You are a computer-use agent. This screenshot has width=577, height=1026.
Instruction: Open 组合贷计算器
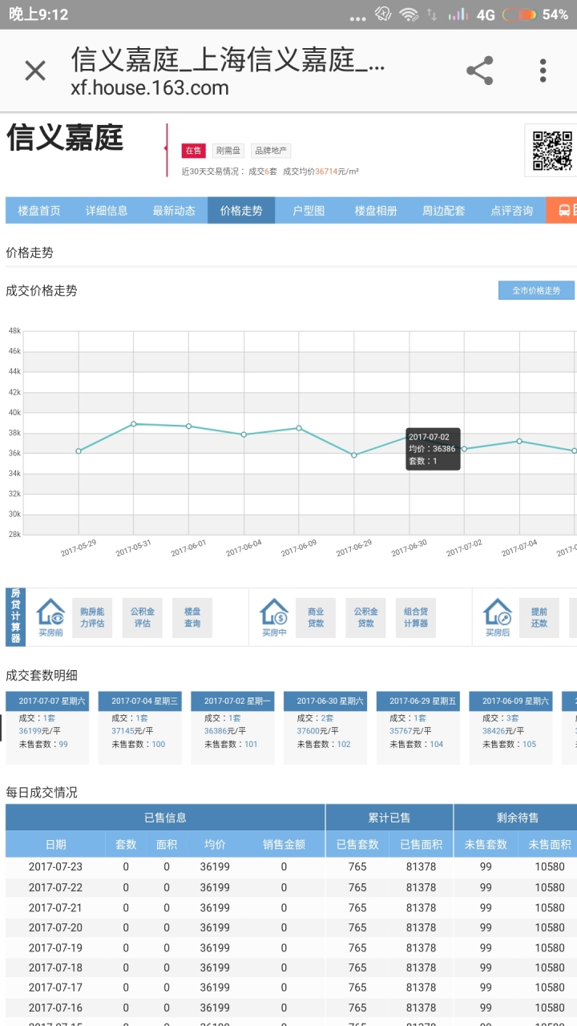point(416,617)
